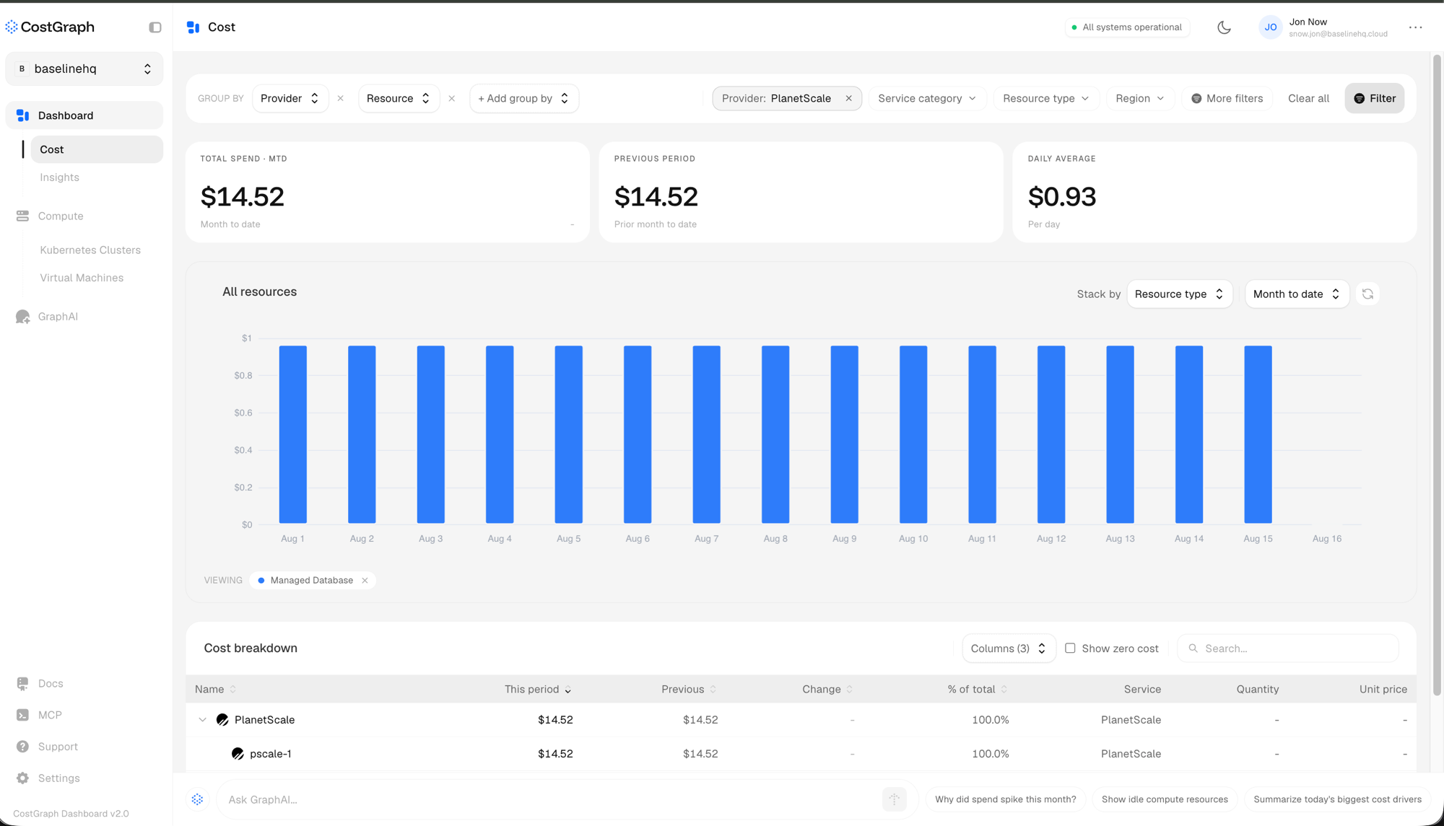Open the baselinehq workspace switcher

tap(84, 69)
